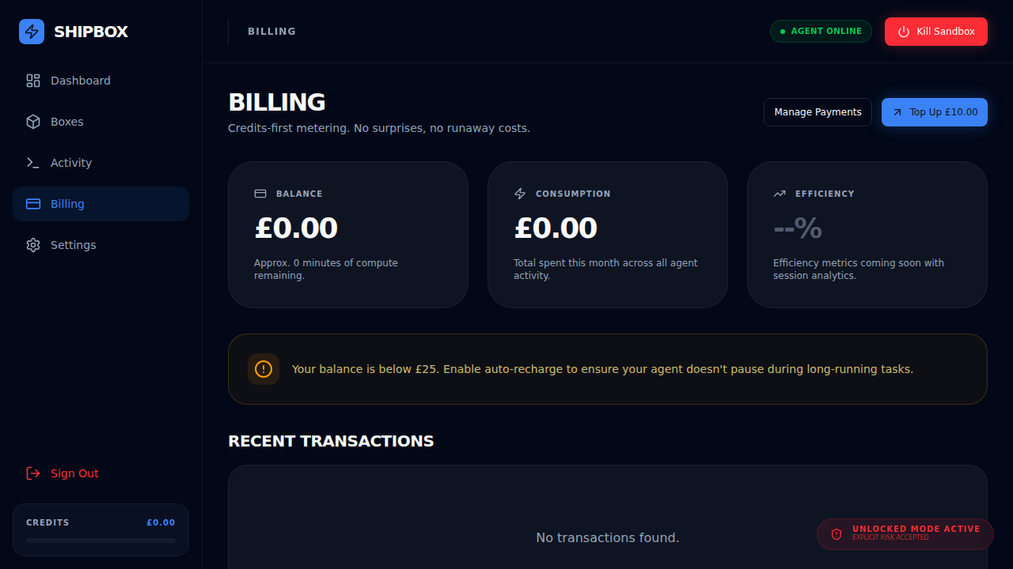The image size is (1013, 569).
Task: Click the Shipbox lightning logo icon
Action: pyautogui.click(x=32, y=32)
